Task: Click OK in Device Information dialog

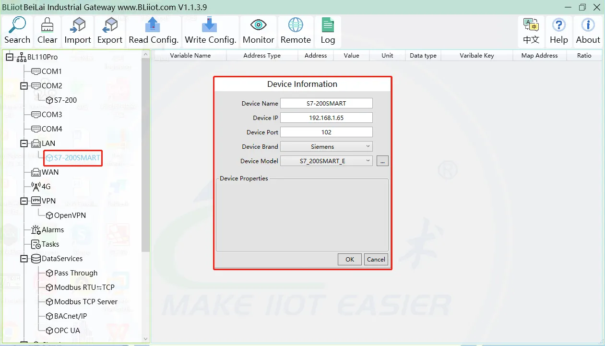Action: point(350,259)
